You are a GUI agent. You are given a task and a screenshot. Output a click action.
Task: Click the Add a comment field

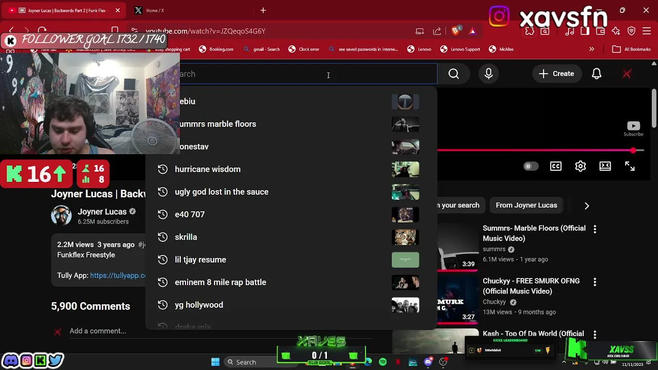pyautogui.click(x=98, y=331)
